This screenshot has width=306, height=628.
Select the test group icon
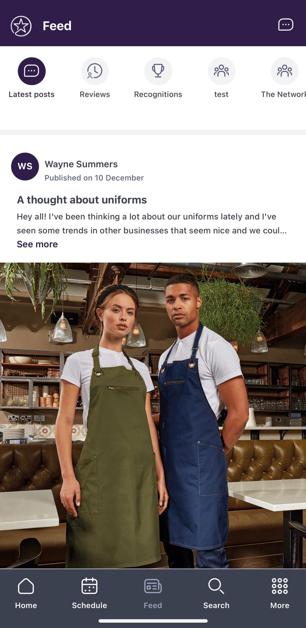click(221, 71)
